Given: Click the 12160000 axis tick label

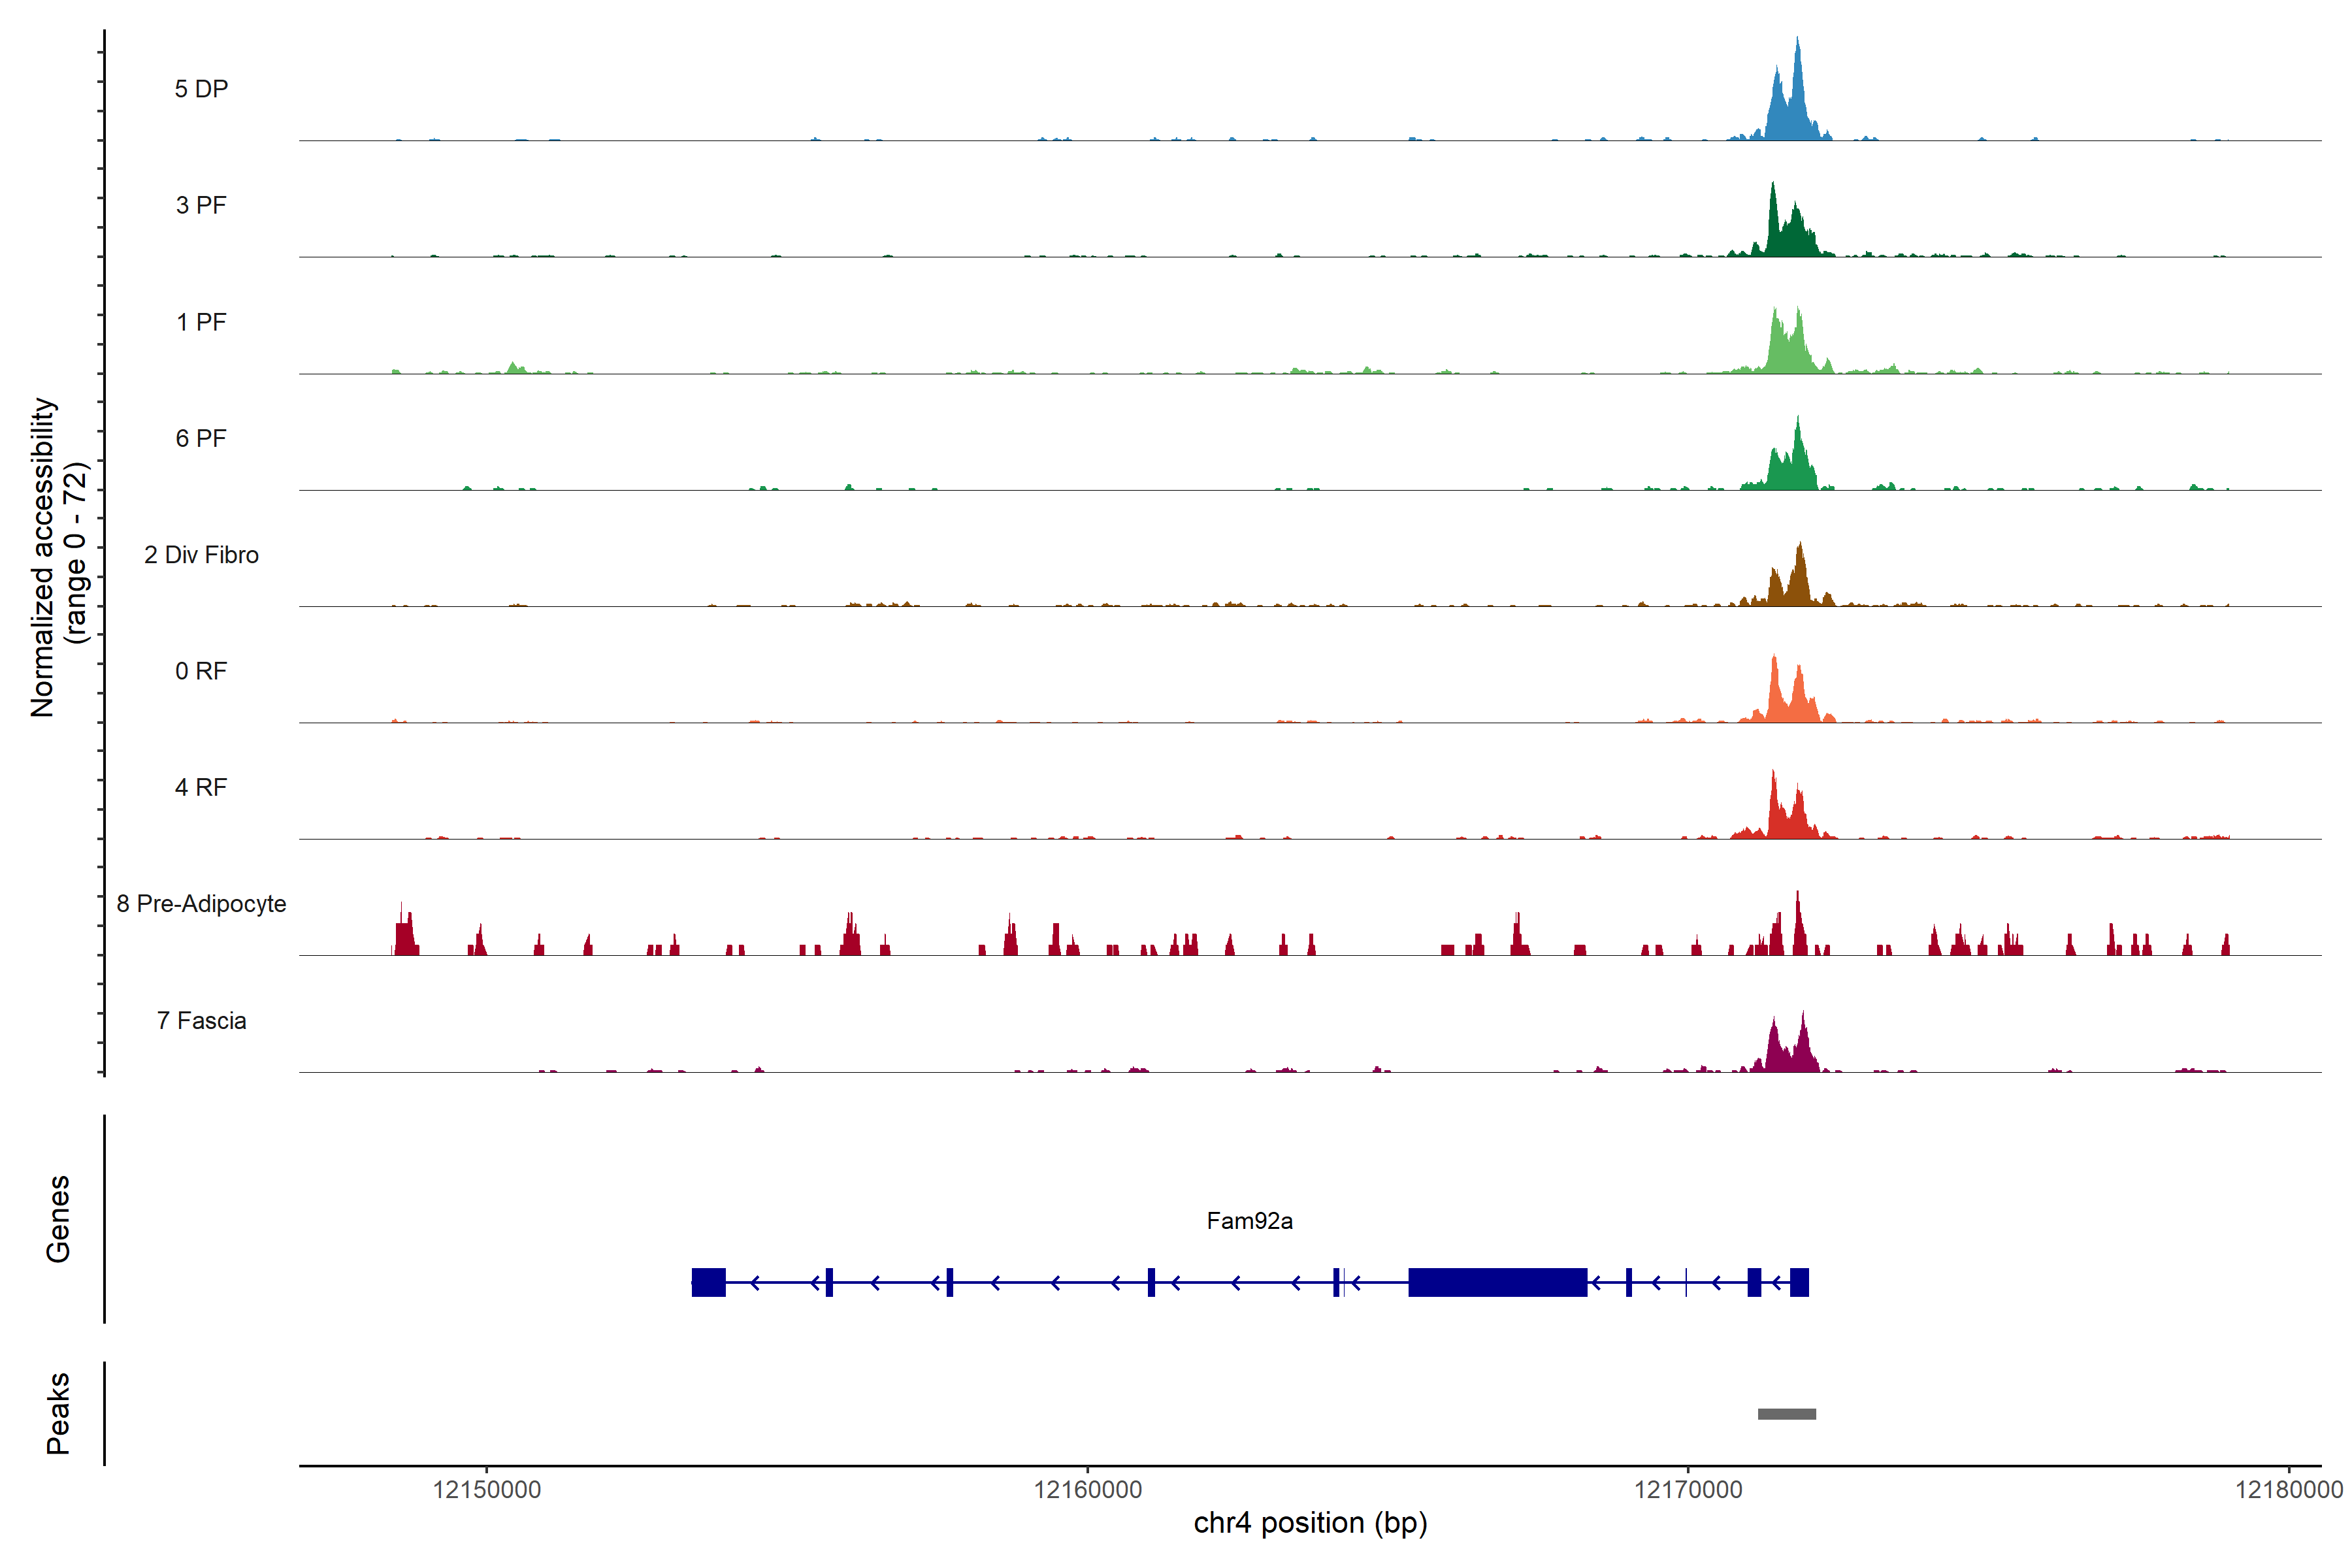Looking at the screenshot, I should click(x=1087, y=1490).
